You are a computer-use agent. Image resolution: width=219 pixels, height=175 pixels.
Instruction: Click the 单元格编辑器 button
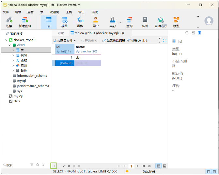coord(114,41)
